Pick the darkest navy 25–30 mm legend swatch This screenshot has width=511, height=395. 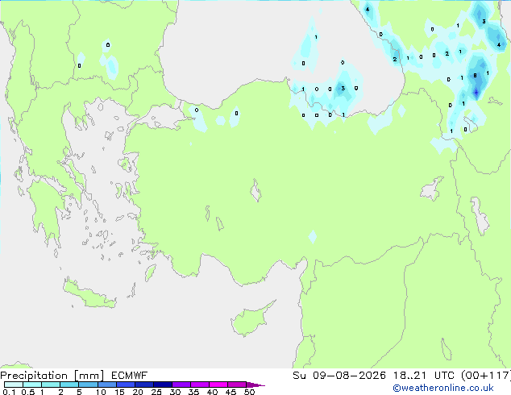click(x=163, y=385)
